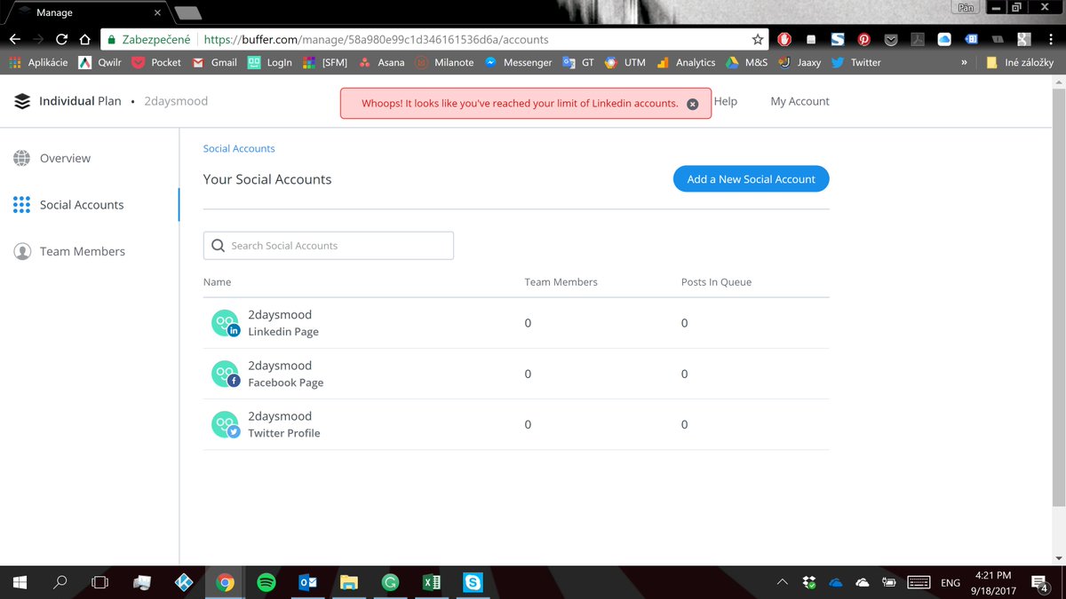Image resolution: width=1066 pixels, height=599 pixels.
Task: Open Skype from the taskbar
Action: coord(473,583)
